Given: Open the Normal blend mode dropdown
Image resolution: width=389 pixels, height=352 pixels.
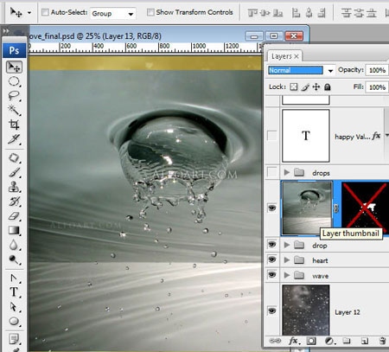Looking at the screenshot, I should (301, 70).
